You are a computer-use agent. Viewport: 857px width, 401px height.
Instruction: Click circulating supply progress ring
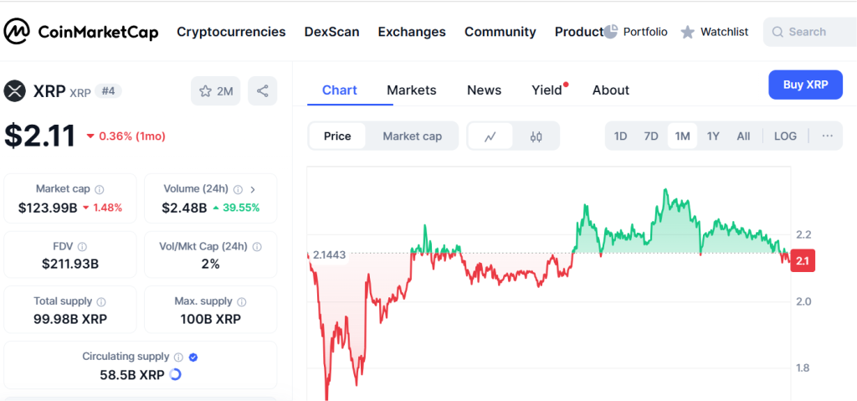(x=176, y=375)
